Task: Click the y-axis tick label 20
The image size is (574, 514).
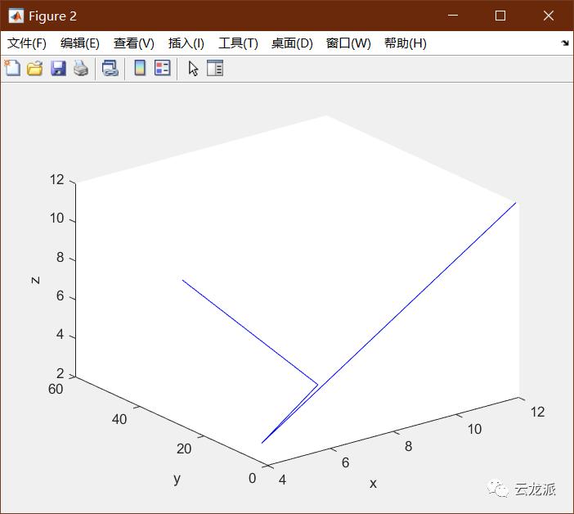Action: coord(184,449)
